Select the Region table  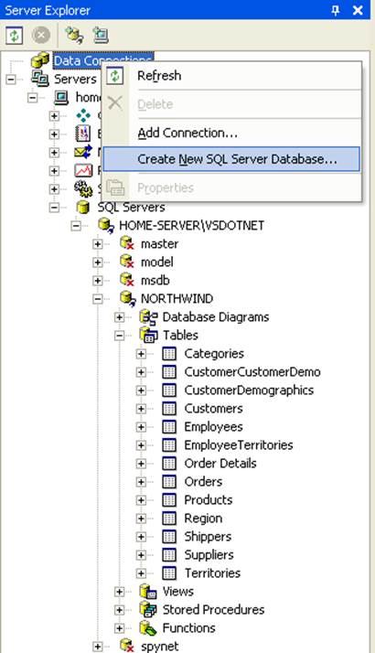203,519
